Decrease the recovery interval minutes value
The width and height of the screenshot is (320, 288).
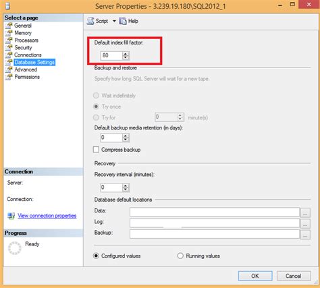[x=126, y=190]
